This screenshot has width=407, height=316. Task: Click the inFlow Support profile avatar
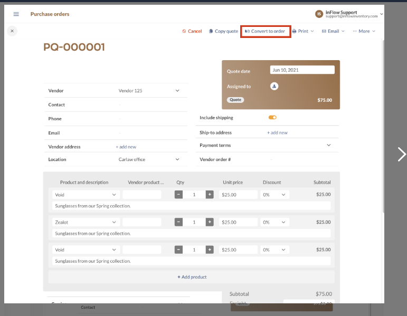[x=319, y=14]
